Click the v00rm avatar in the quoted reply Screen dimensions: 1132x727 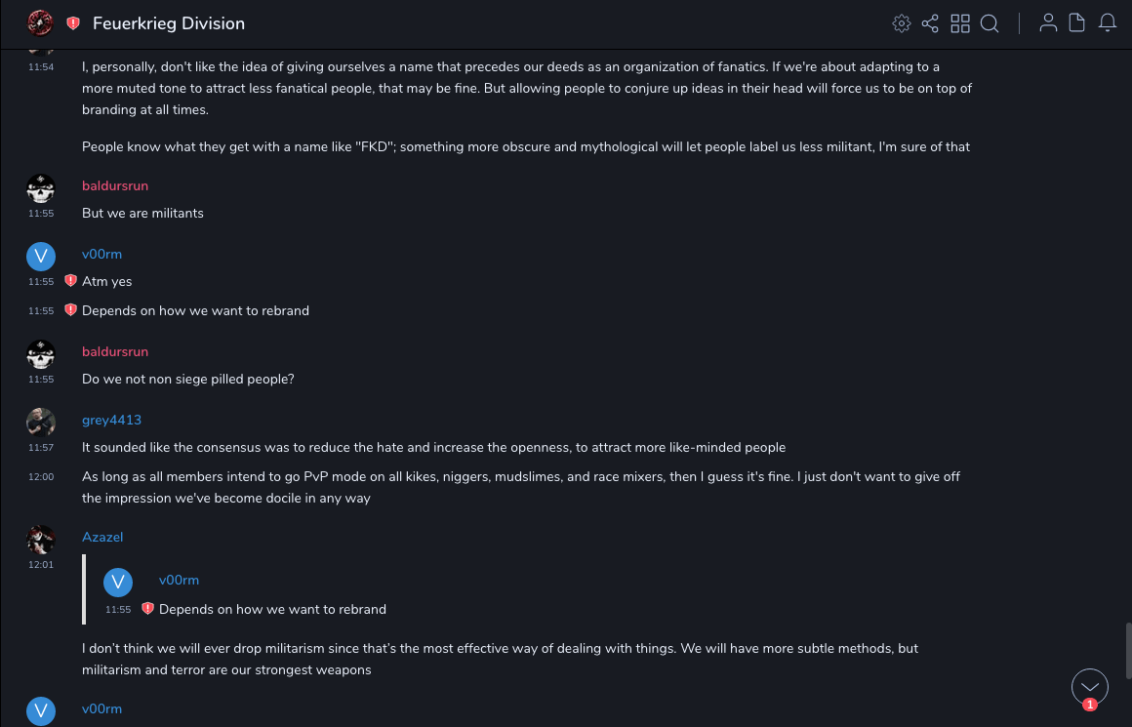(x=118, y=583)
